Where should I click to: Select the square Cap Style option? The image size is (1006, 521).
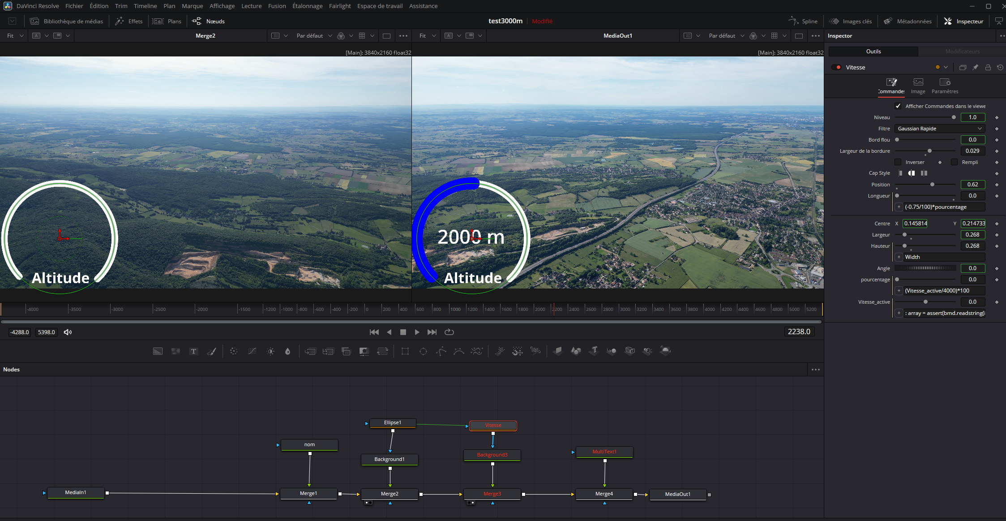(x=924, y=173)
